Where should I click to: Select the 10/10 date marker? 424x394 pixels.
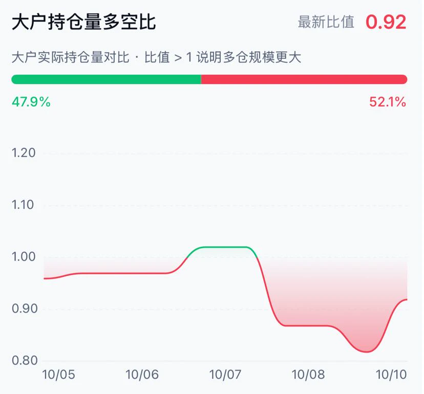(x=391, y=375)
